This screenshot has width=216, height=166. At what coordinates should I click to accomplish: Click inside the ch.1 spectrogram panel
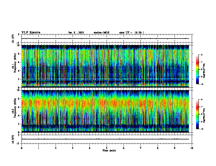[x=105, y=66]
